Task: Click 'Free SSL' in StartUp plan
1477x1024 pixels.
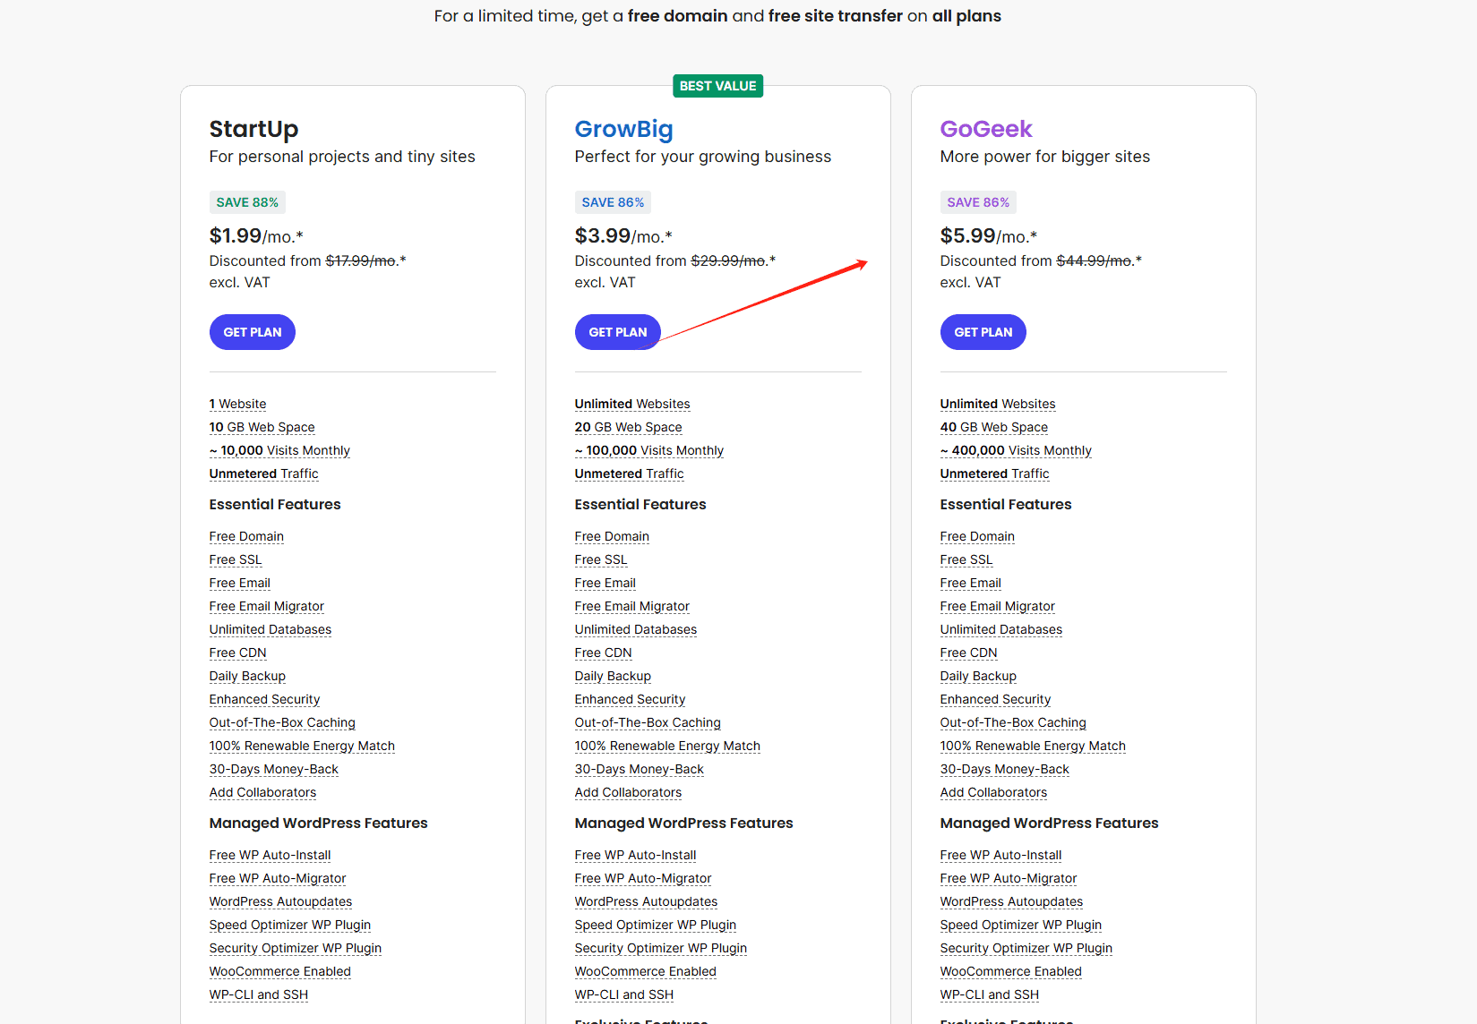Action: [x=236, y=559]
